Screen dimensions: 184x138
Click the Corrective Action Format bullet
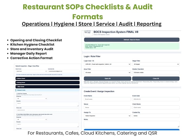(x=31, y=58)
